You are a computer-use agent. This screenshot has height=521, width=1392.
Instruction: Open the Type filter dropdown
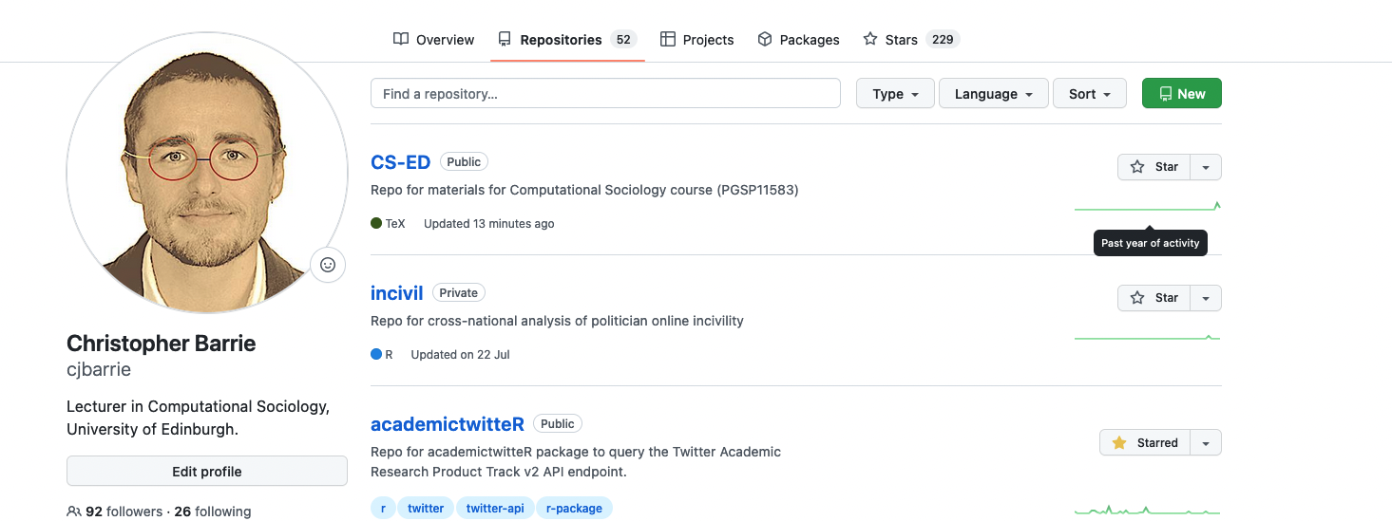[x=896, y=94]
